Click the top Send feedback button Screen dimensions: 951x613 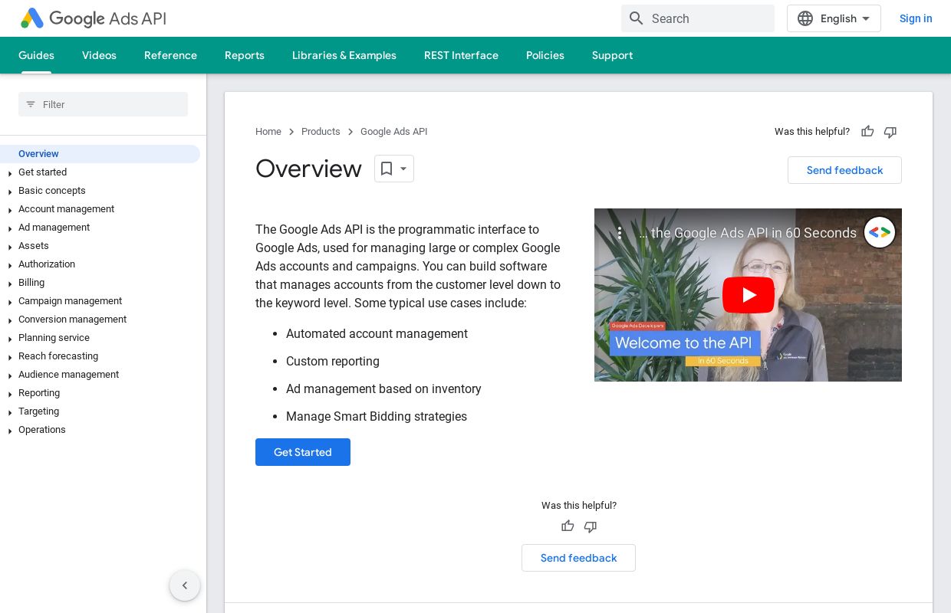tap(844, 170)
